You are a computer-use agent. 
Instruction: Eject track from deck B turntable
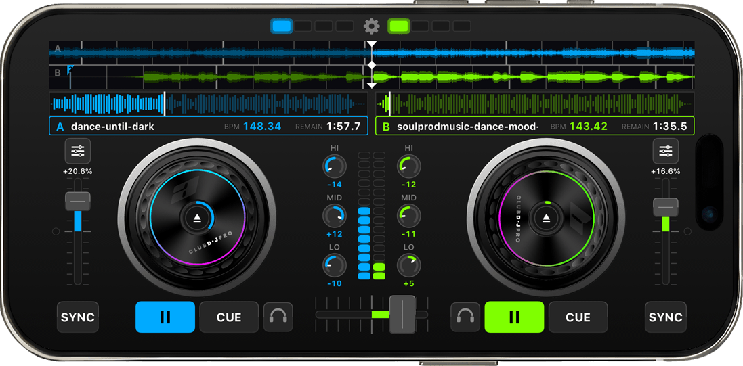[x=547, y=218]
